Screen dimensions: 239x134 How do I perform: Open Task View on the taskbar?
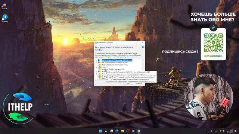click(x=111, y=131)
